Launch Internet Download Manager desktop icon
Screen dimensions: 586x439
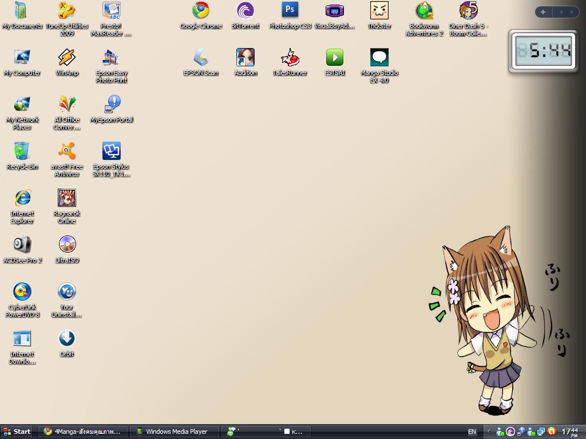[x=22, y=347]
